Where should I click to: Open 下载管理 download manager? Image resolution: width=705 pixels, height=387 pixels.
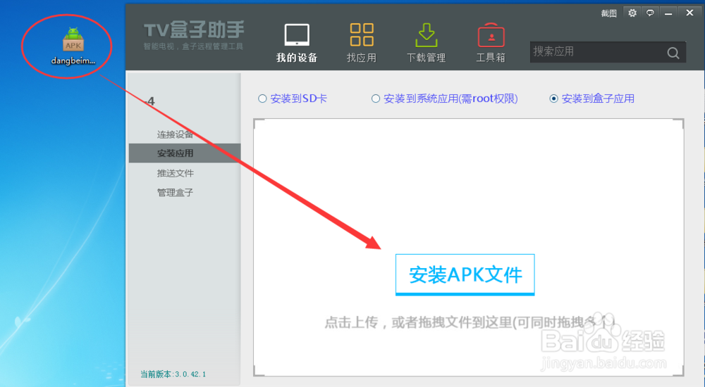[x=426, y=43]
